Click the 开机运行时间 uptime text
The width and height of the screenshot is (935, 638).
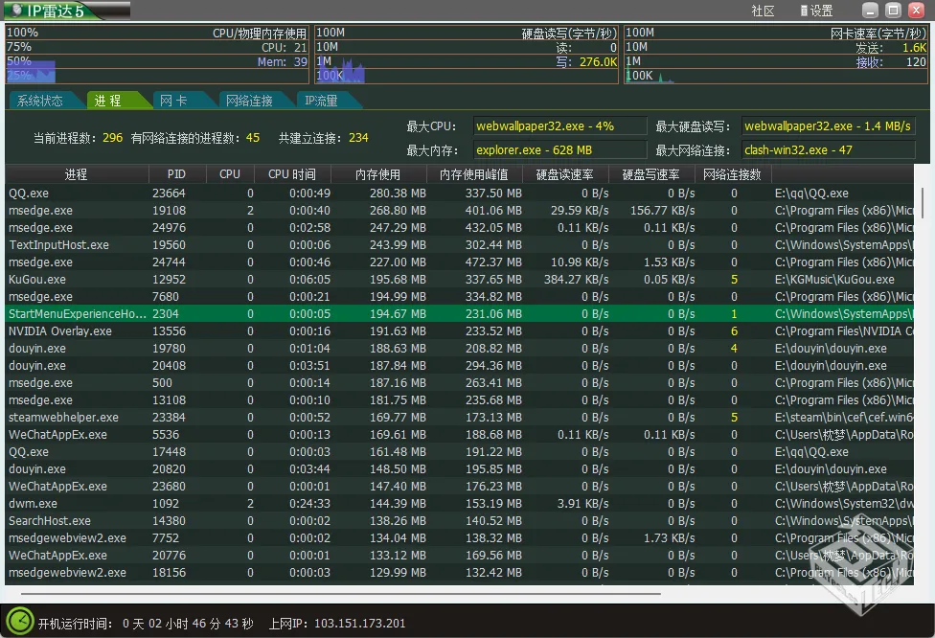[x=146, y=623]
